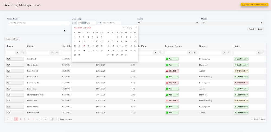The image size is (271, 132).
Task: Change payment status for Hans Mueller
Action: [172, 71]
